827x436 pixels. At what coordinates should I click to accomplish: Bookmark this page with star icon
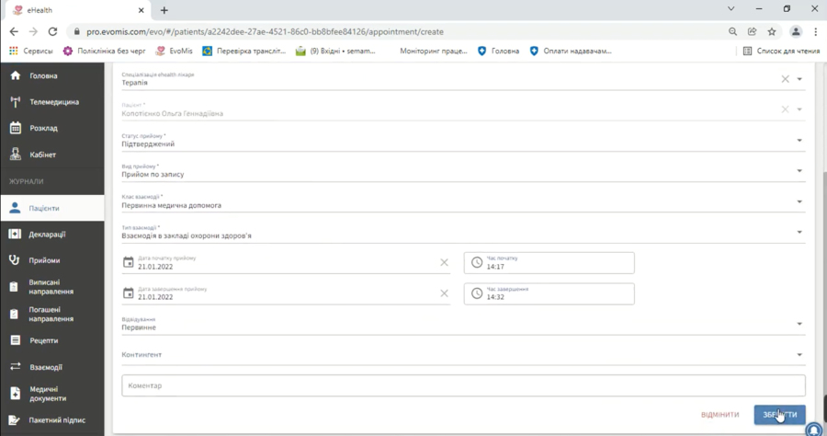click(x=772, y=31)
